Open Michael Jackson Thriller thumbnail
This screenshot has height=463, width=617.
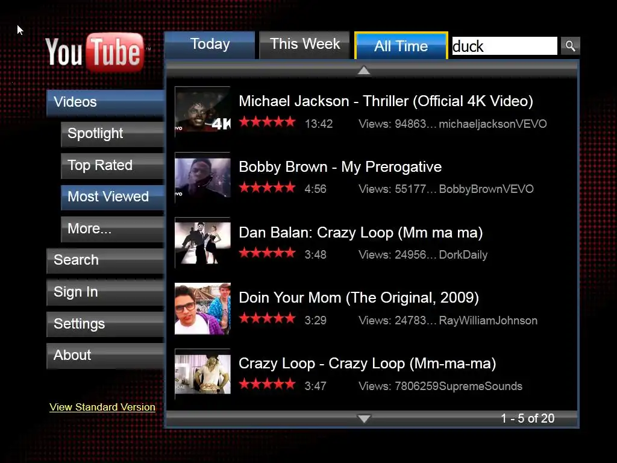[202, 112]
